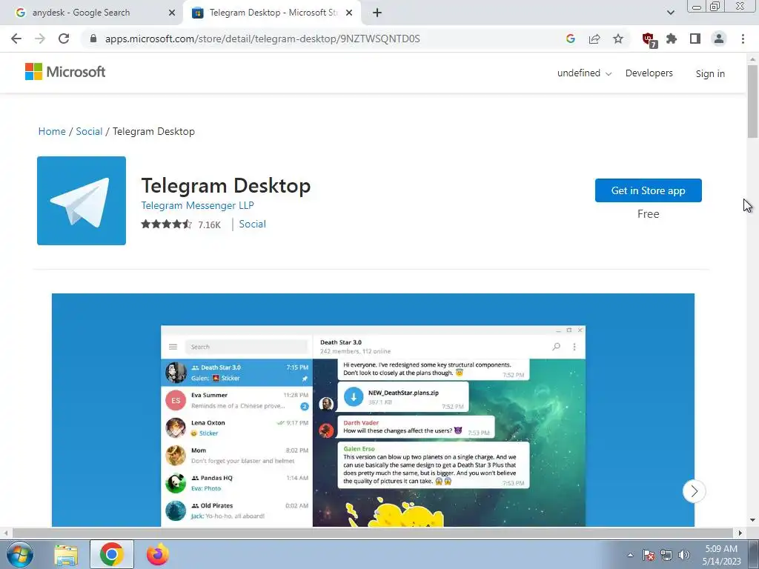Viewport: 759px width, 569px height.
Task: Open the Telegram Messenger LLP publisher link
Action: (197, 205)
